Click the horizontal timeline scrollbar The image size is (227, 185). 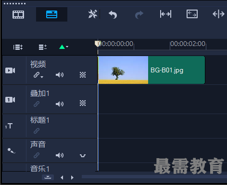click(154, 177)
